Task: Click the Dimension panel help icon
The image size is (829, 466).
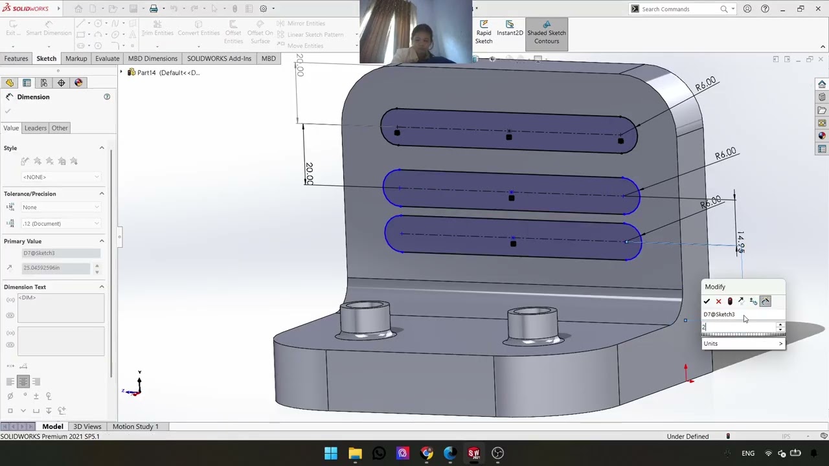Action: click(107, 97)
